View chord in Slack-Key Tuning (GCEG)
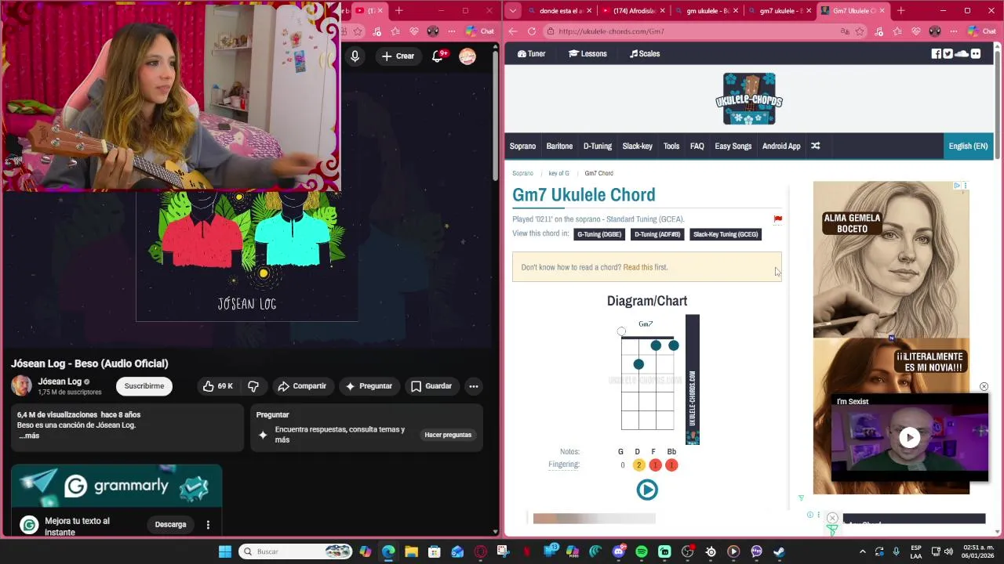1004x564 pixels. 726,234
